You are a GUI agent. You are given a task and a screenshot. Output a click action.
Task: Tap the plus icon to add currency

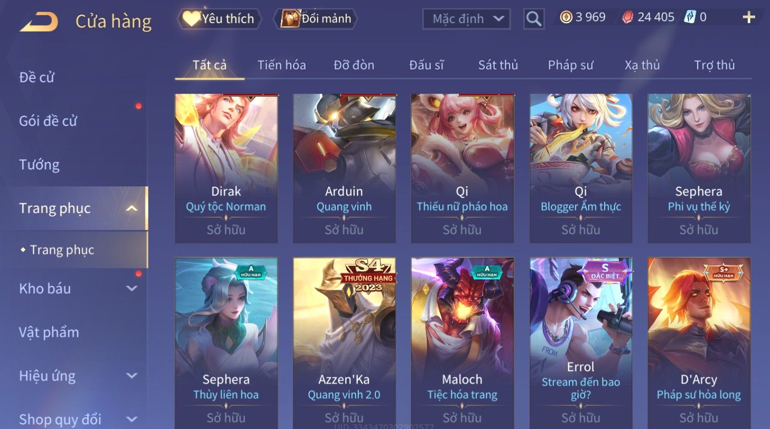click(748, 18)
